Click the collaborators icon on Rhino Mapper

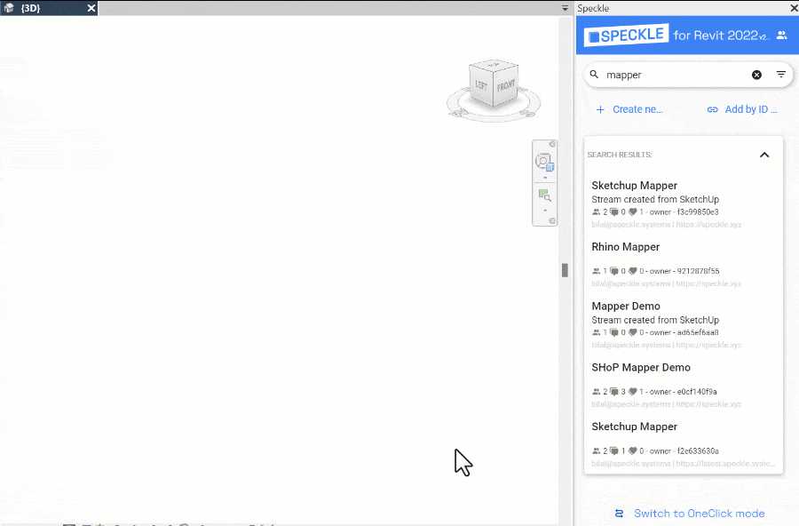tap(597, 271)
